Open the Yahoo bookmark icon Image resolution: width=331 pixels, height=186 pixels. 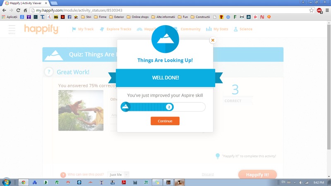pyautogui.click(x=29, y=17)
